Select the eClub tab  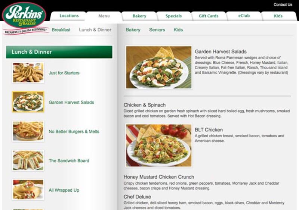point(244,16)
